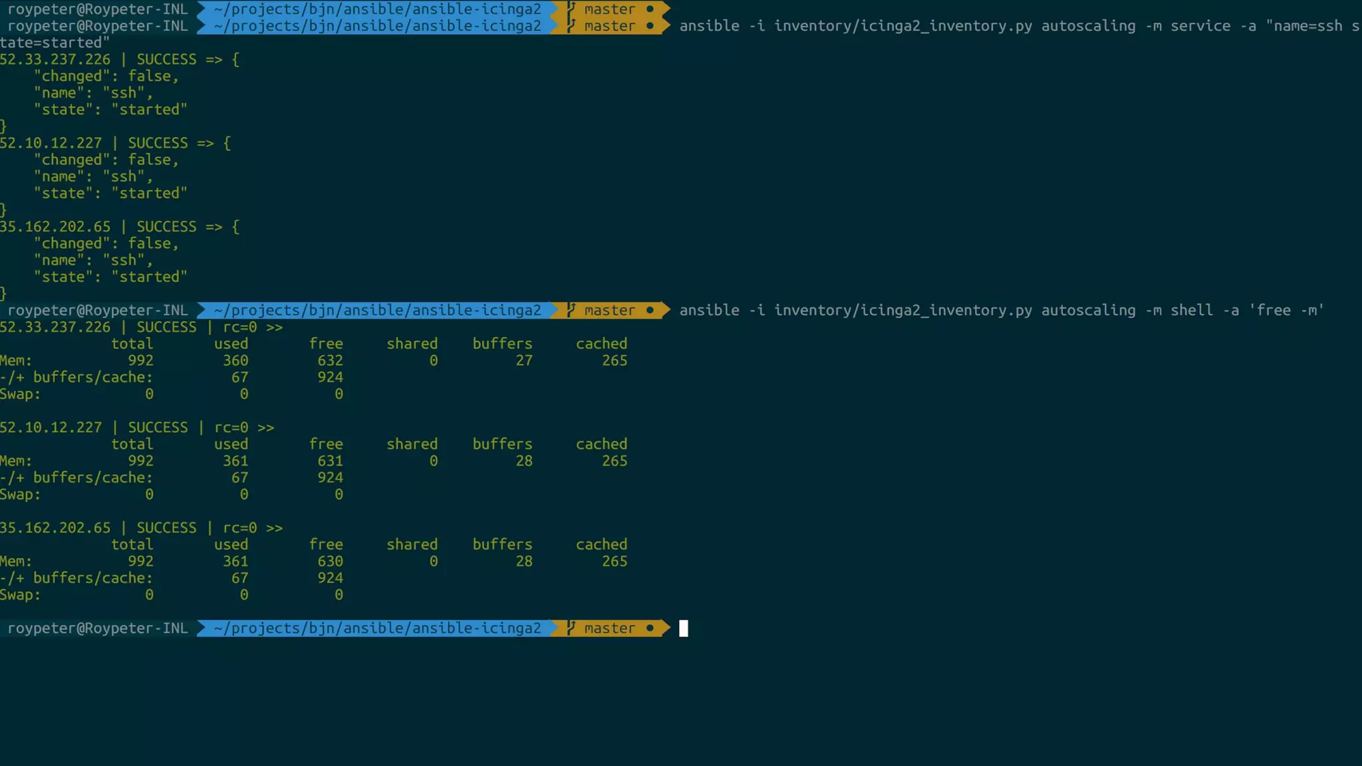Click the 'master' label in the bottom prompt

tap(609, 628)
